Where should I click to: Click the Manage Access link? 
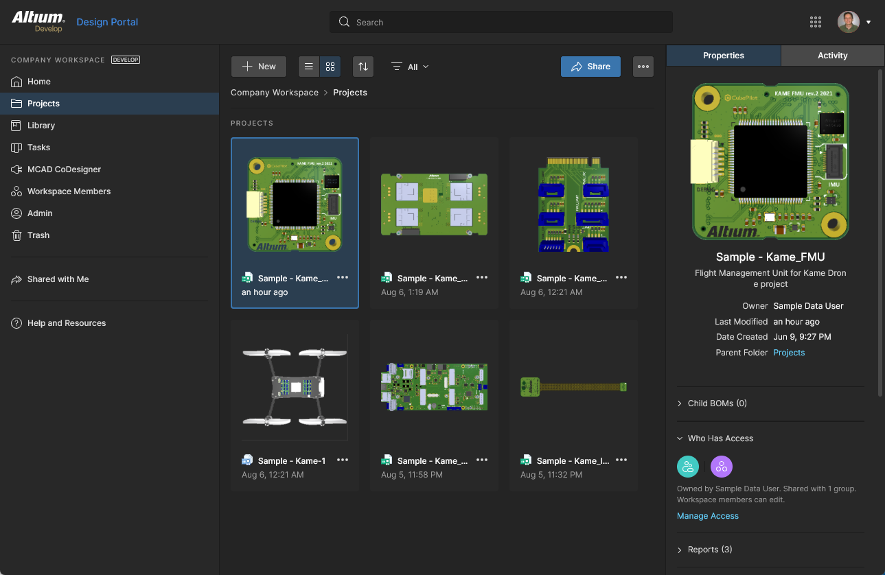[x=707, y=515]
